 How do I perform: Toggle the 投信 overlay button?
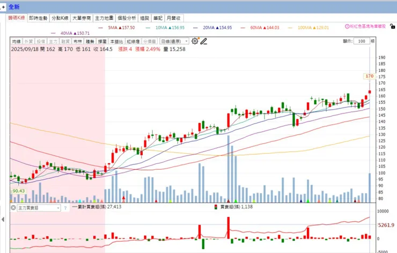click(x=41, y=41)
